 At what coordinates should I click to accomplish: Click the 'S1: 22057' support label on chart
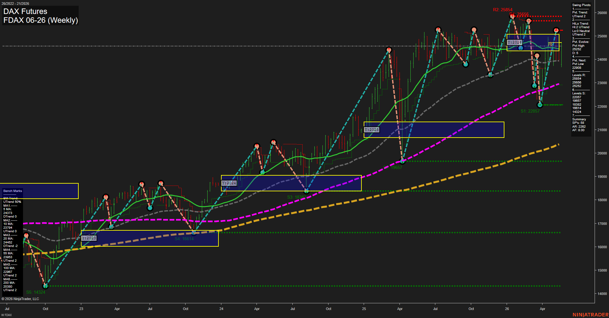click(x=530, y=111)
